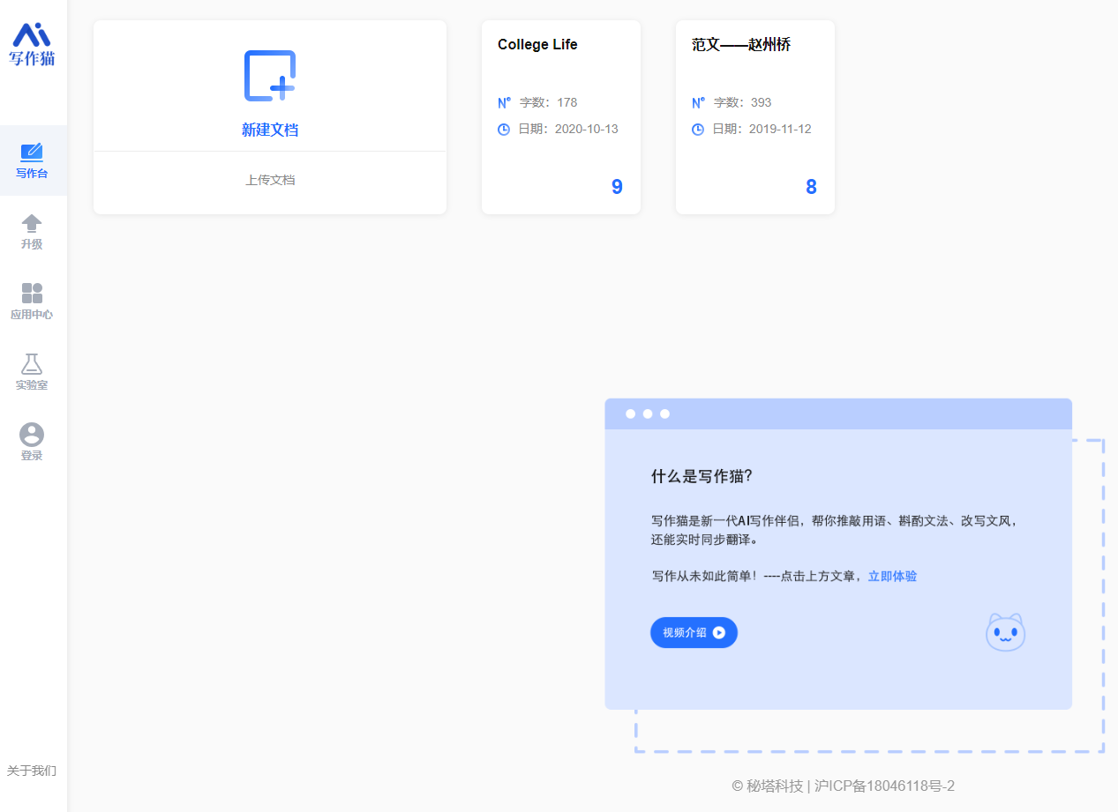Open 应用中心 from the sidebar
The image size is (1118, 812).
coord(32,300)
